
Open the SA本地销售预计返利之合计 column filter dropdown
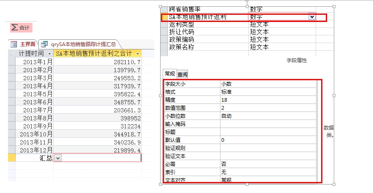137,54
